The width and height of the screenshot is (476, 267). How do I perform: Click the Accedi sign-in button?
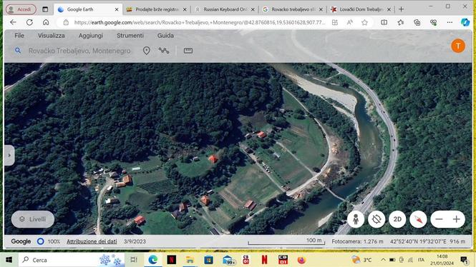coord(21,9)
